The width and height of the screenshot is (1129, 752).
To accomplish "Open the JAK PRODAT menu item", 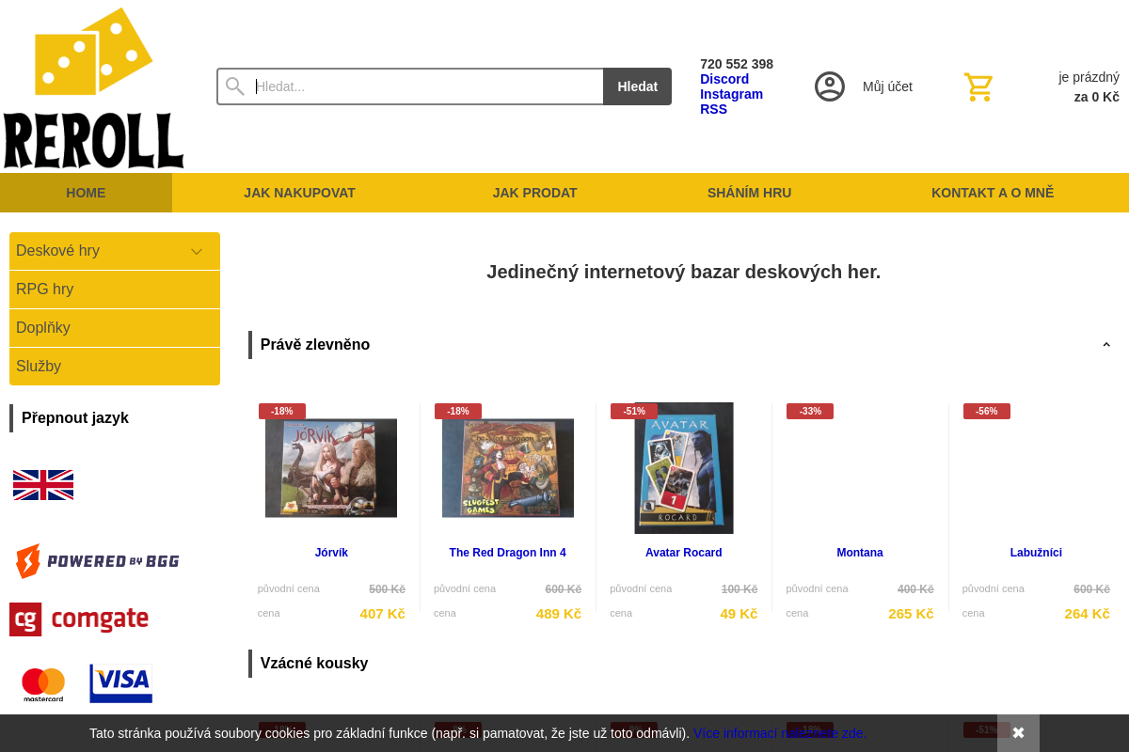I will [x=534, y=193].
